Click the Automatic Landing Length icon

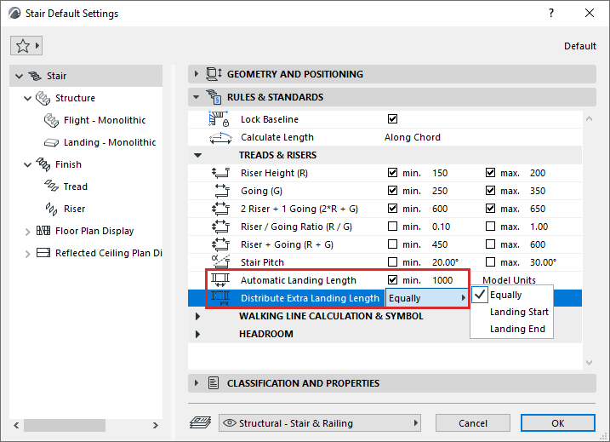220,280
